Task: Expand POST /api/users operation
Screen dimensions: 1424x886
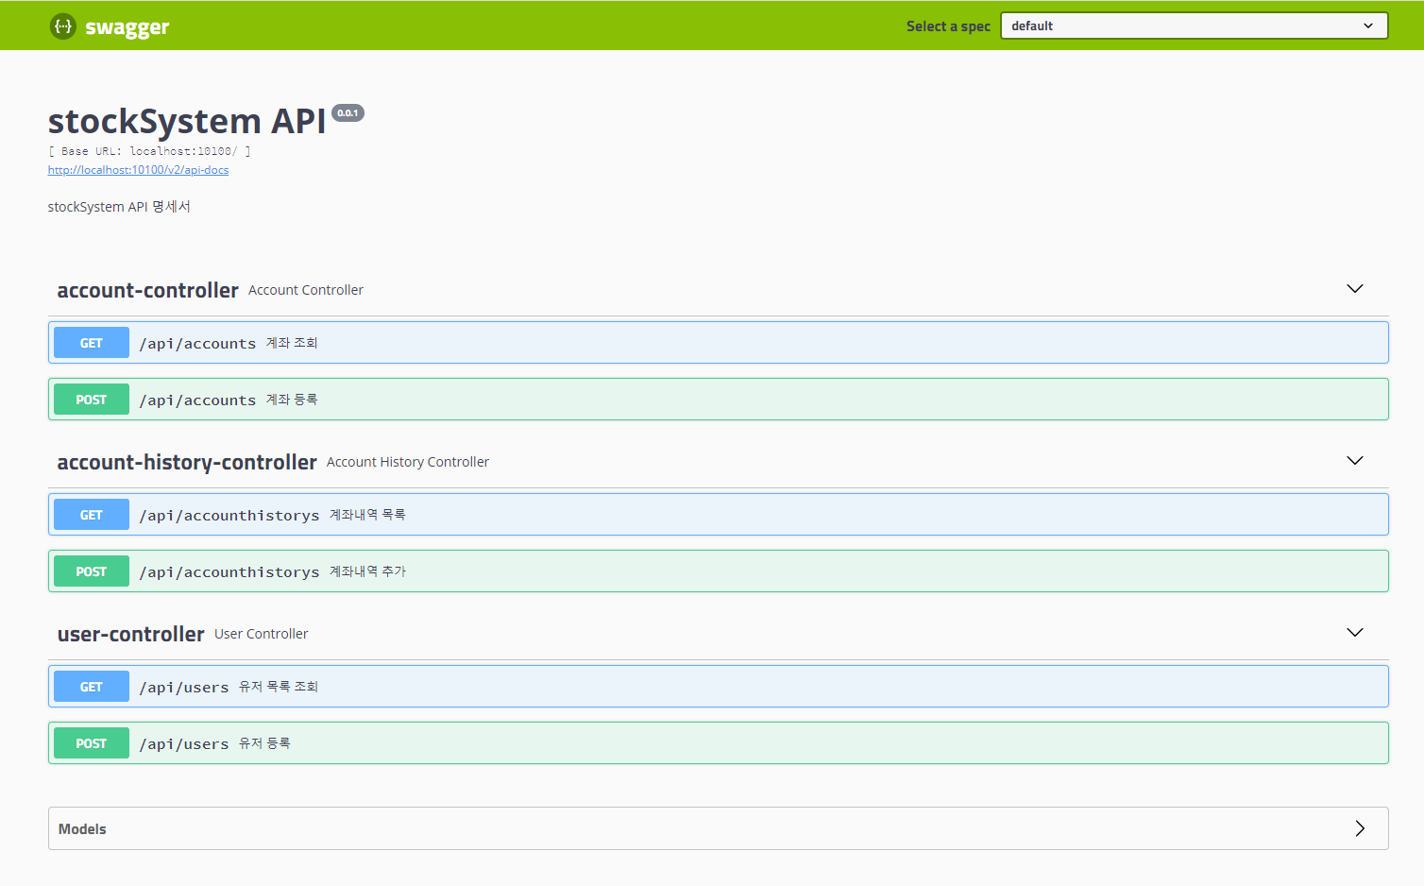Action: coord(718,743)
